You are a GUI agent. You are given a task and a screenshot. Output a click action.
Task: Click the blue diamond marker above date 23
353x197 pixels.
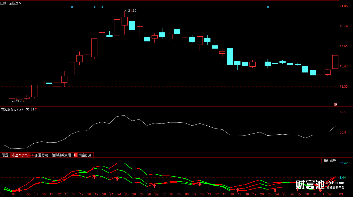tap(268, 7)
